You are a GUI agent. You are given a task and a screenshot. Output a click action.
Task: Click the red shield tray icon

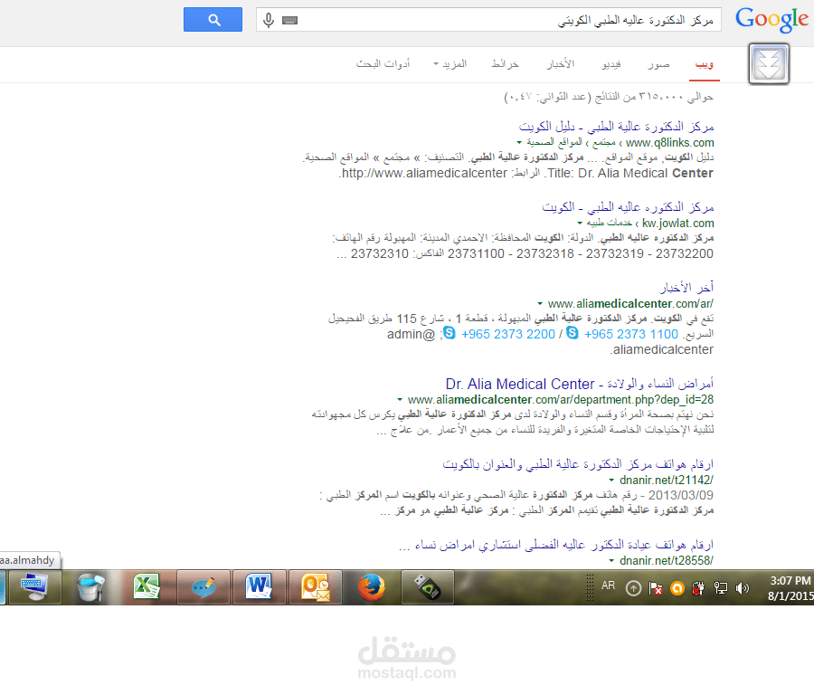tap(698, 588)
